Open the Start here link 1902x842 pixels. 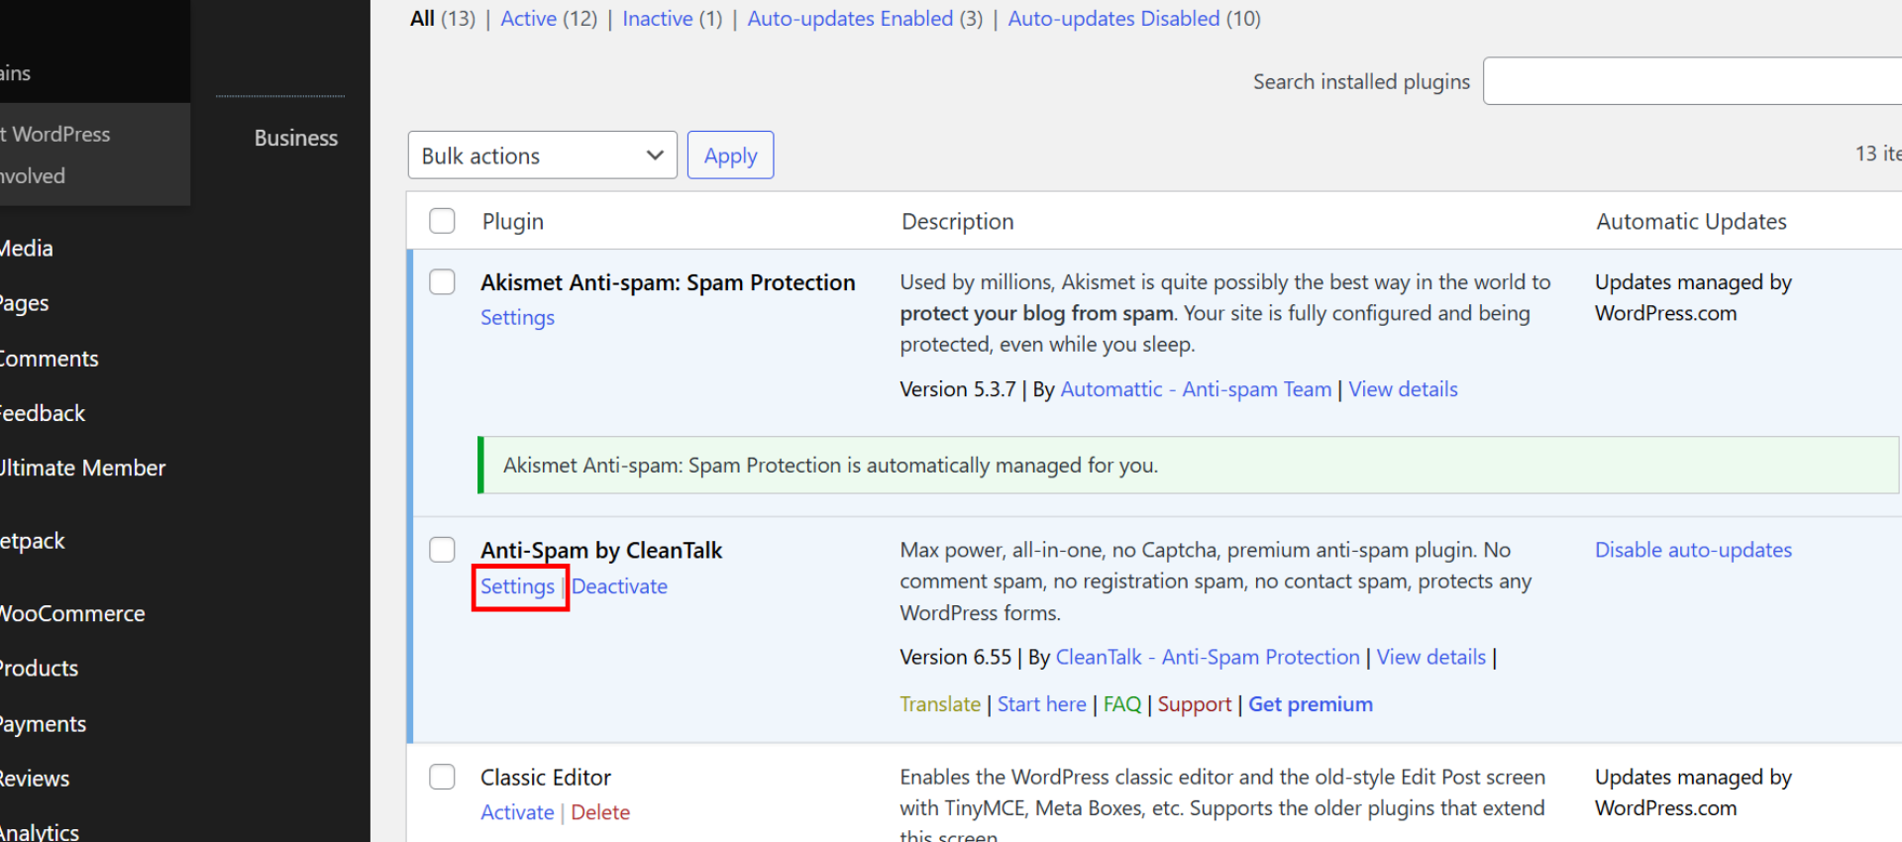[1042, 704]
